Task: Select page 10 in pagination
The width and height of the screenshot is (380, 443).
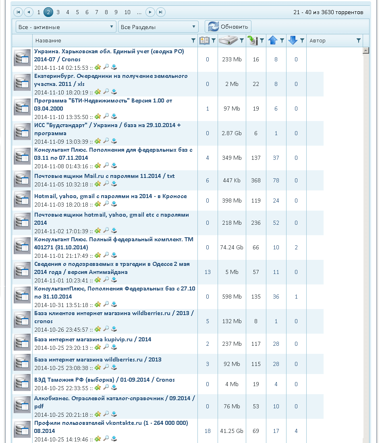Action: tap(127, 12)
